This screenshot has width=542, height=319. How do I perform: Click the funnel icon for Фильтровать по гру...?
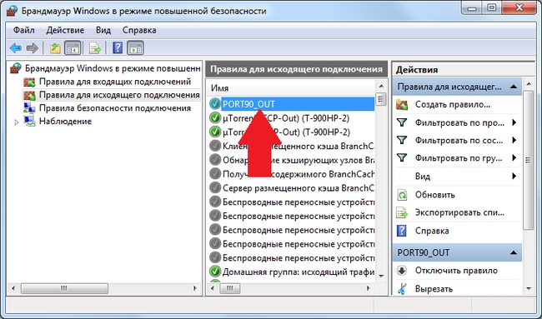(x=402, y=158)
